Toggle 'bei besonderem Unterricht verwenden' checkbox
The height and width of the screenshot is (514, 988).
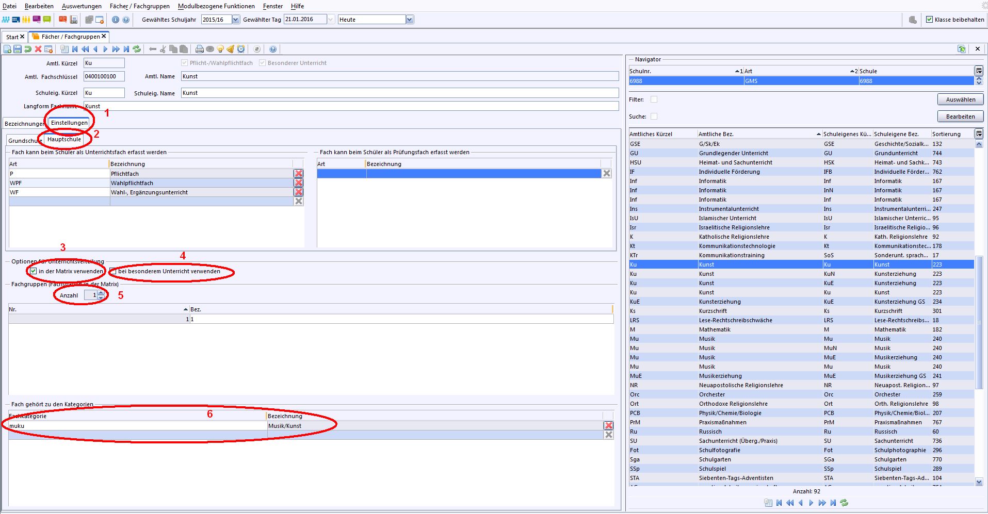pos(114,271)
